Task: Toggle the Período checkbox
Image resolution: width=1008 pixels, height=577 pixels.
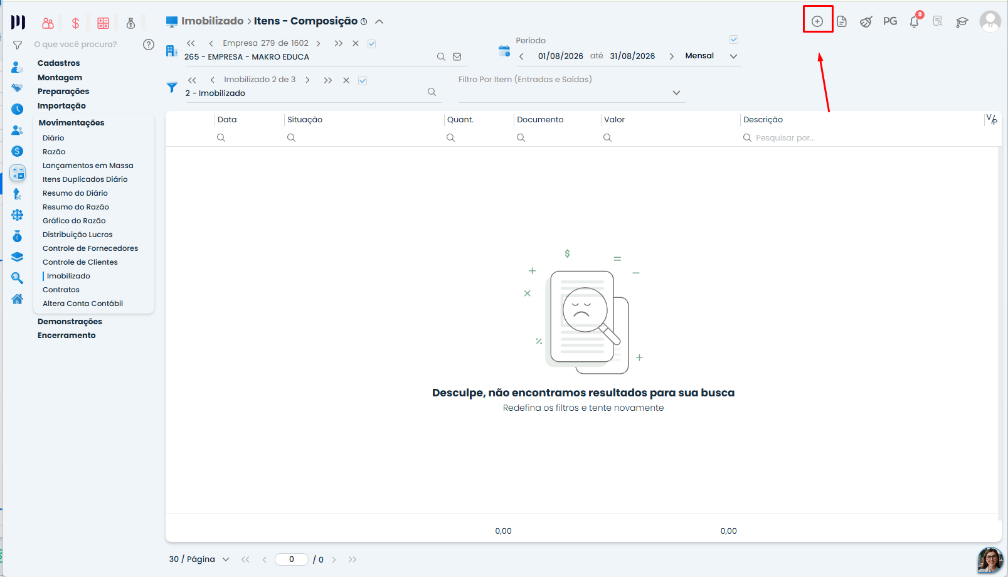Action: point(734,40)
